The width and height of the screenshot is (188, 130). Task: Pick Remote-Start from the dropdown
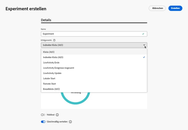click(x=49, y=84)
